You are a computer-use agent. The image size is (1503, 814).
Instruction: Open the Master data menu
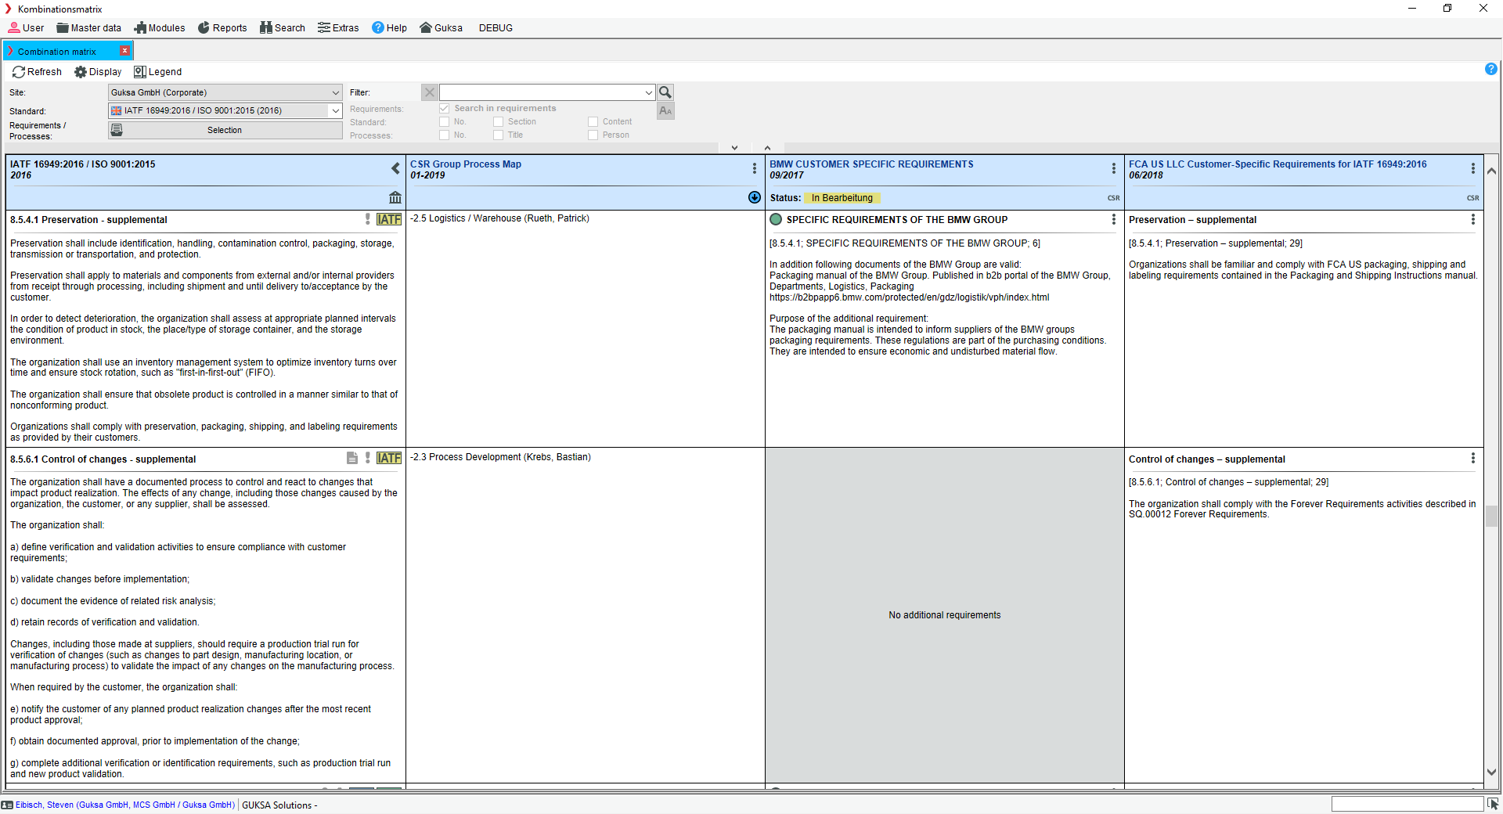click(x=88, y=28)
